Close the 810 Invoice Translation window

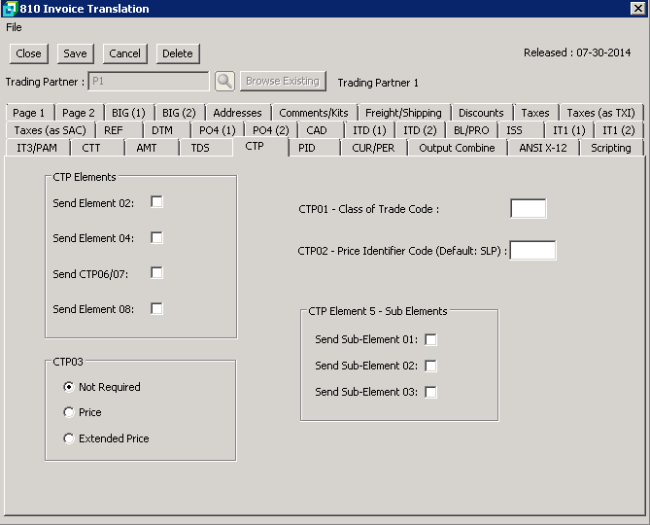point(637,9)
